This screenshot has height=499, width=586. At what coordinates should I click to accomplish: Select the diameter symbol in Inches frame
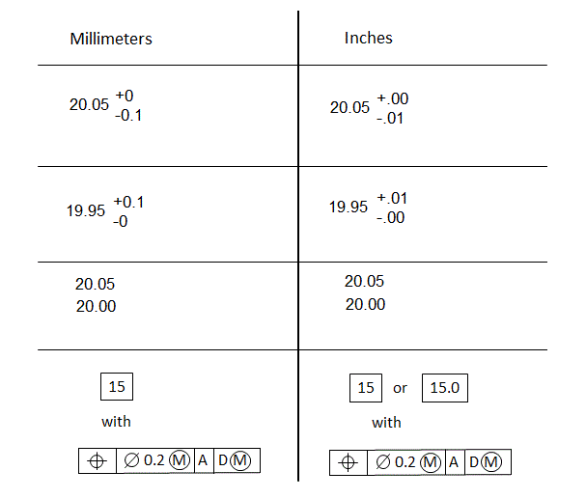[382, 462]
